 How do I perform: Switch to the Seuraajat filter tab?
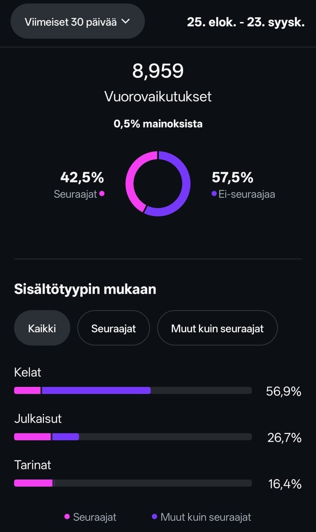point(113,328)
